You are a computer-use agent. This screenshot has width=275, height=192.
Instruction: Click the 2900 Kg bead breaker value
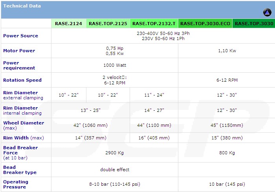pos(114,153)
